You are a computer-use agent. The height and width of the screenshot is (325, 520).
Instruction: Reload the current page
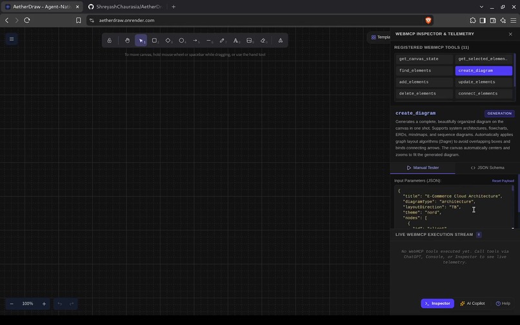[27, 20]
